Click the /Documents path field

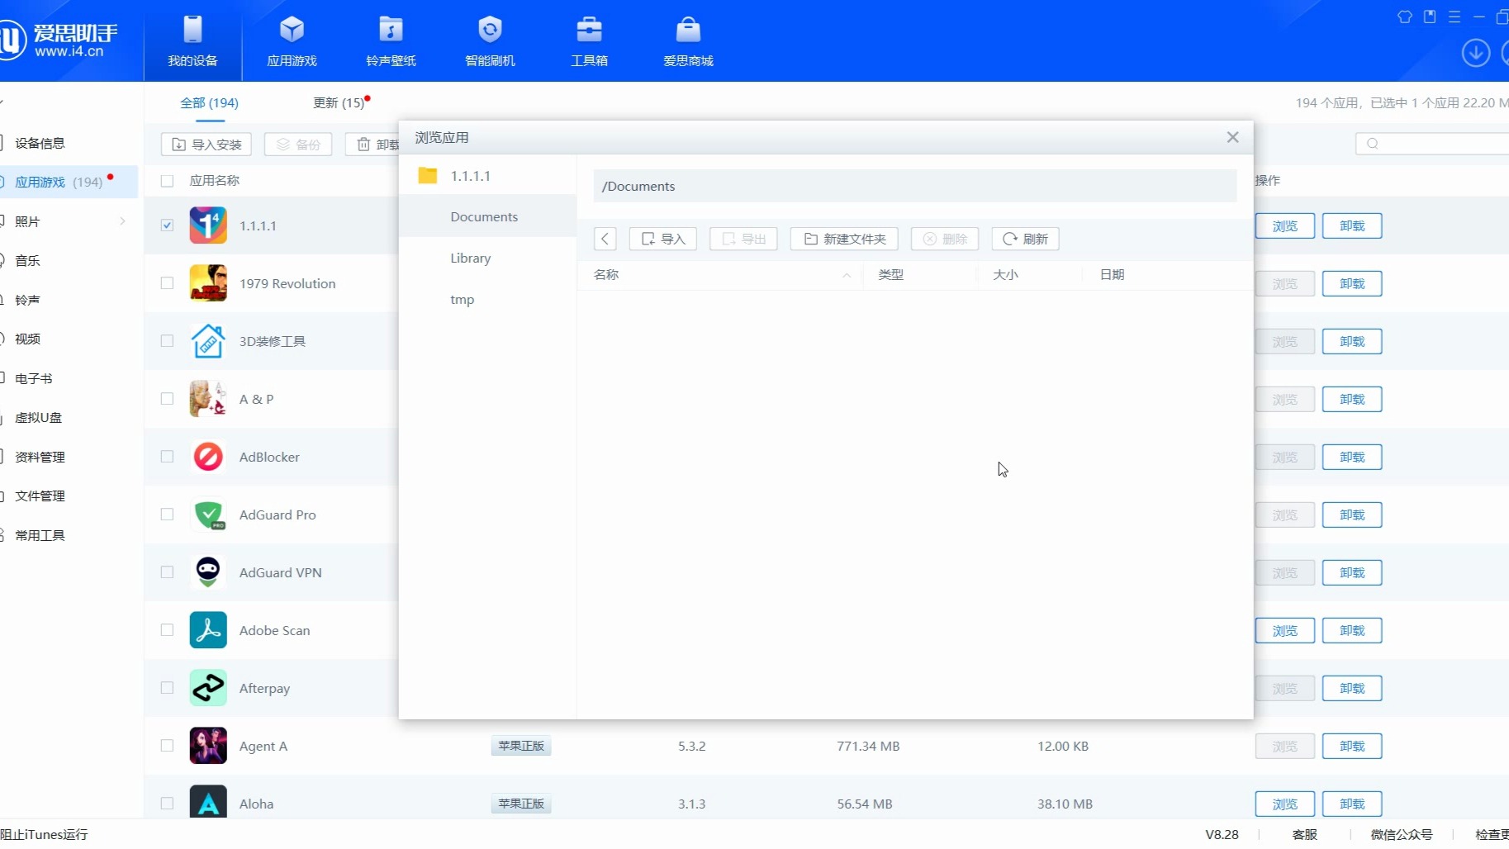pyautogui.click(x=914, y=186)
